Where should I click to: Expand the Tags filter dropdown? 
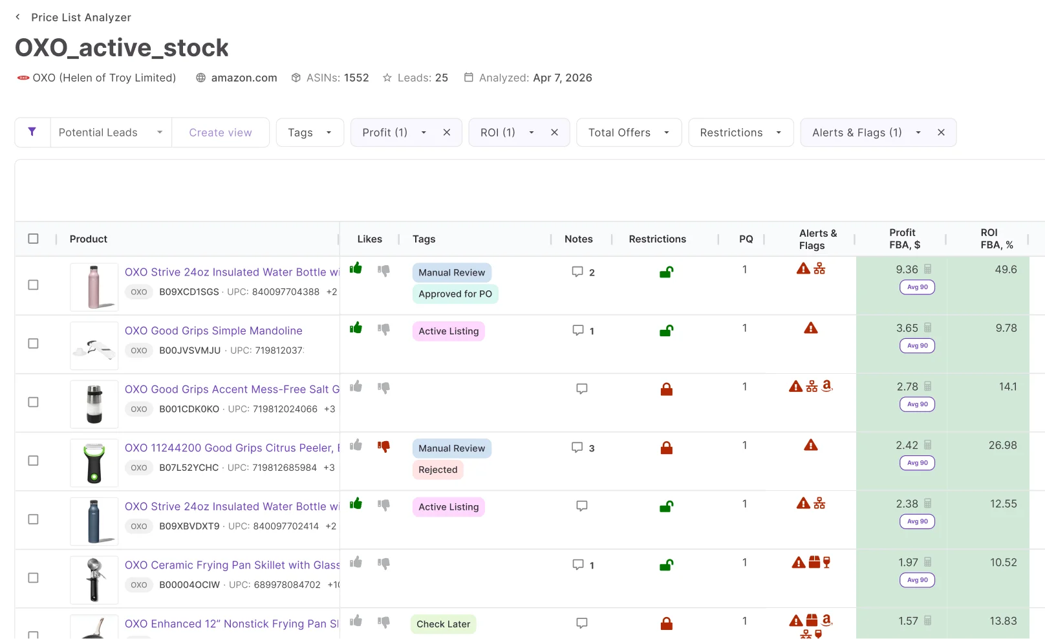310,132
